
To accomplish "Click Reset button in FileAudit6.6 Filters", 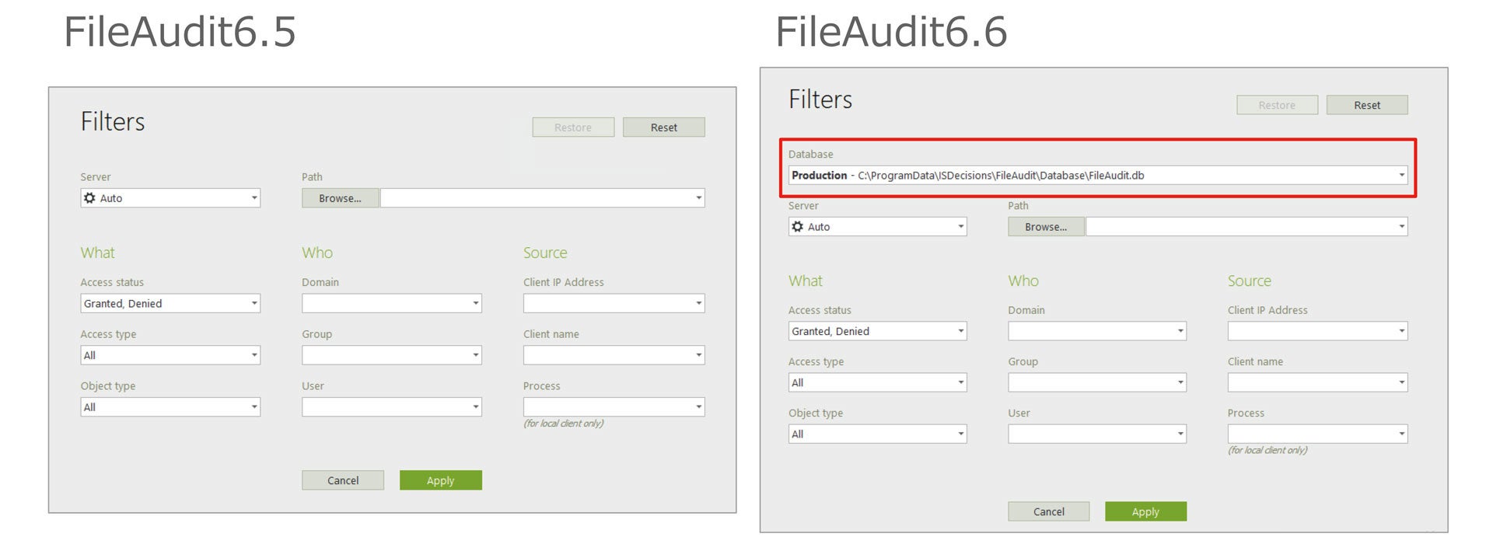I will point(1367,105).
